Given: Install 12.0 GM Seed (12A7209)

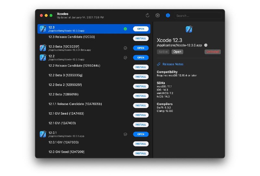Looking at the screenshot, I should point(141,153).
